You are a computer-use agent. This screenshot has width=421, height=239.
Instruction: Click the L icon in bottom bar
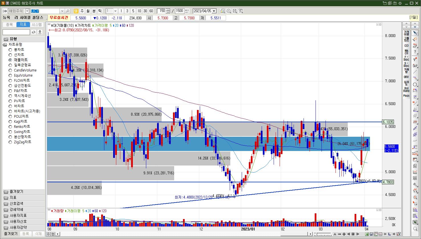(x=389, y=234)
